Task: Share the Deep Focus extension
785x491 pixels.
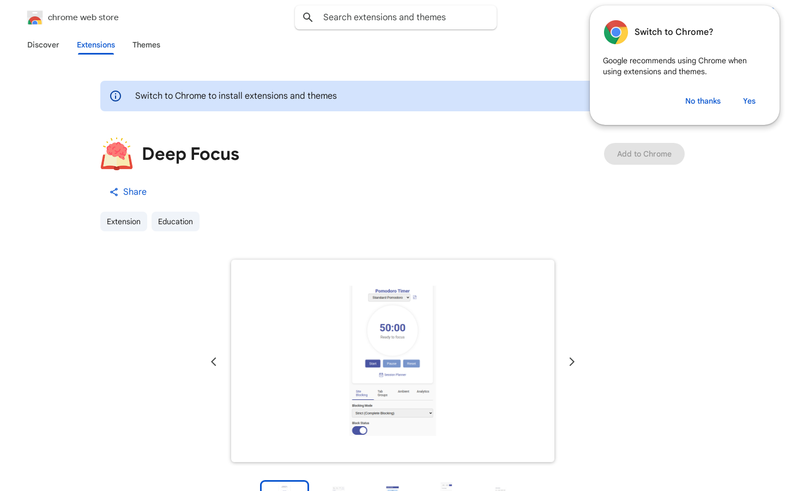Action: coord(128,192)
